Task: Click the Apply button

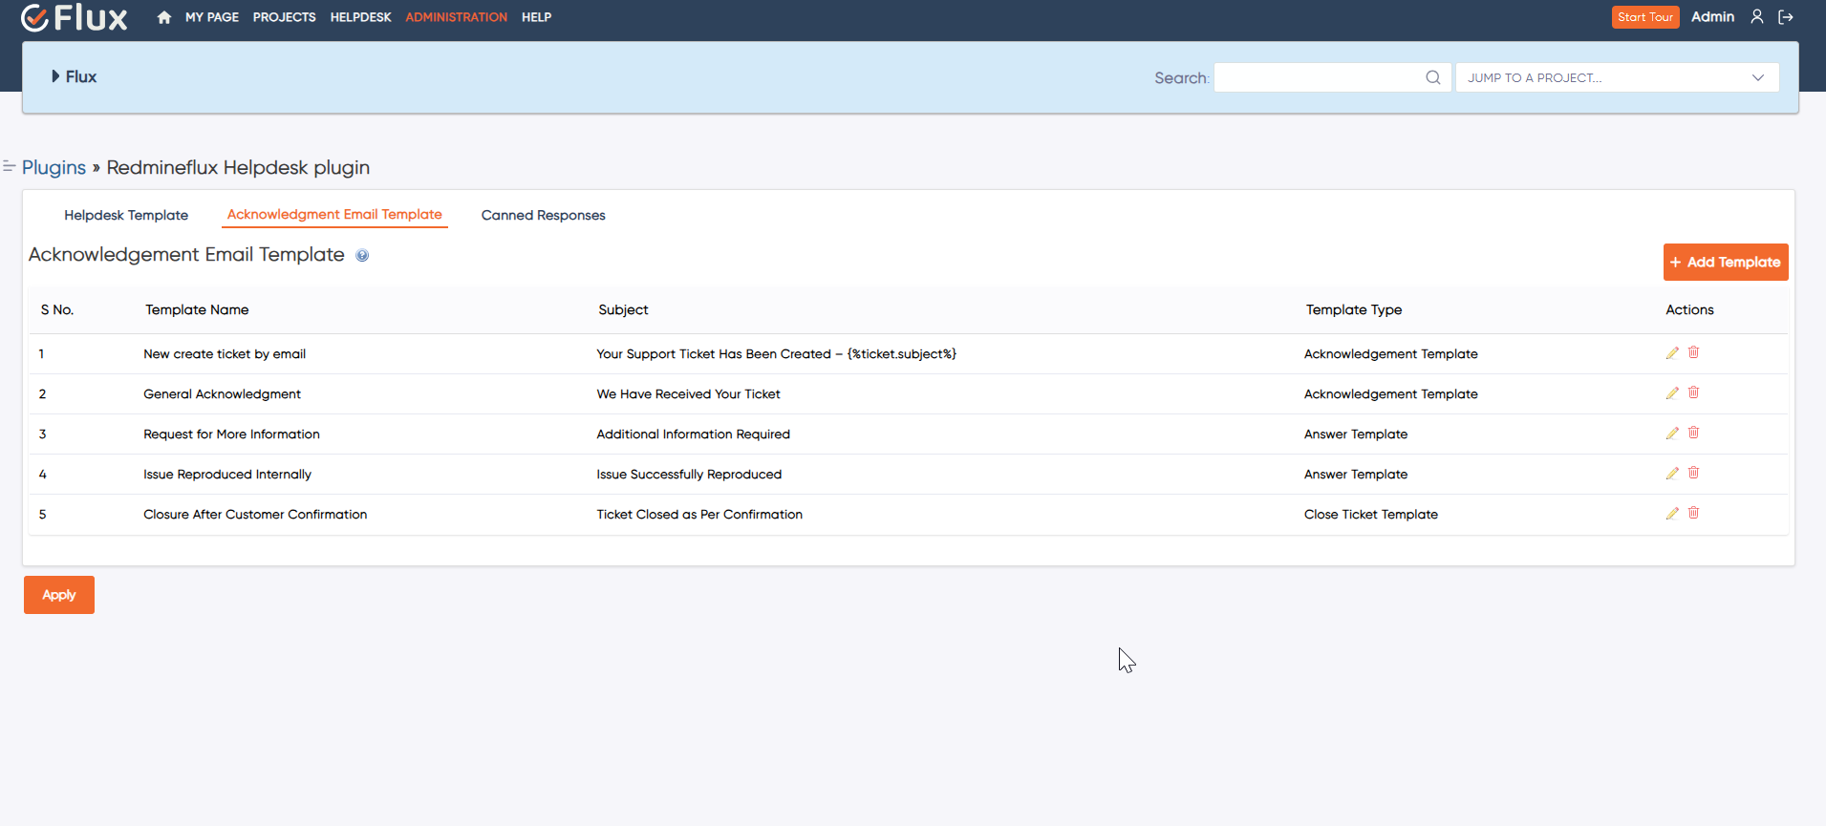Action: tap(59, 595)
